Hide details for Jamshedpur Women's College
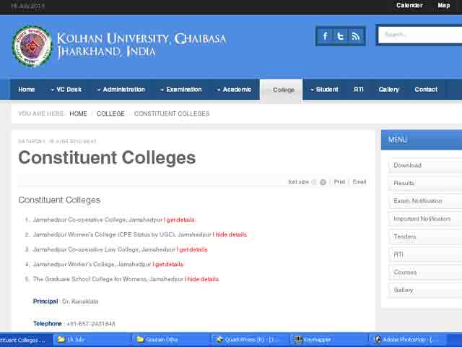 pyautogui.click(x=231, y=235)
